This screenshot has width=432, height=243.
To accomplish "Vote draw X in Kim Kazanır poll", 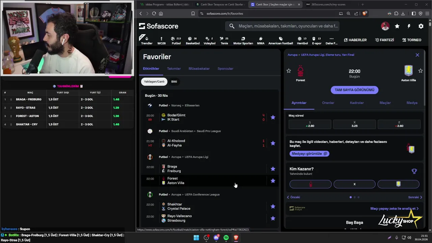I will pyautogui.click(x=354, y=184).
